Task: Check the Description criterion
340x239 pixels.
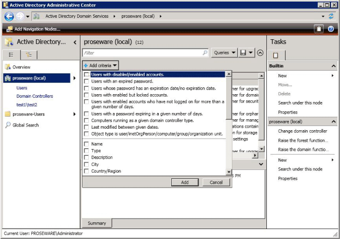Action: [86, 157]
